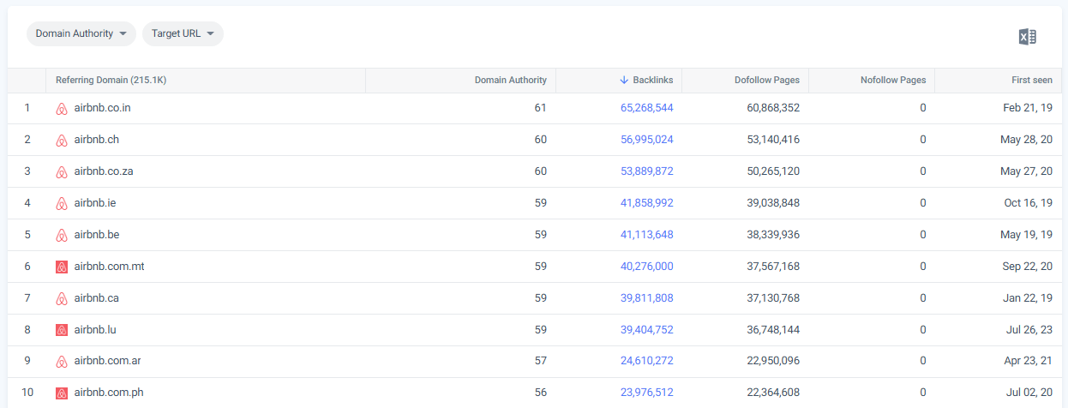
Task: Export table to Excel icon
Action: tap(1027, 36)
